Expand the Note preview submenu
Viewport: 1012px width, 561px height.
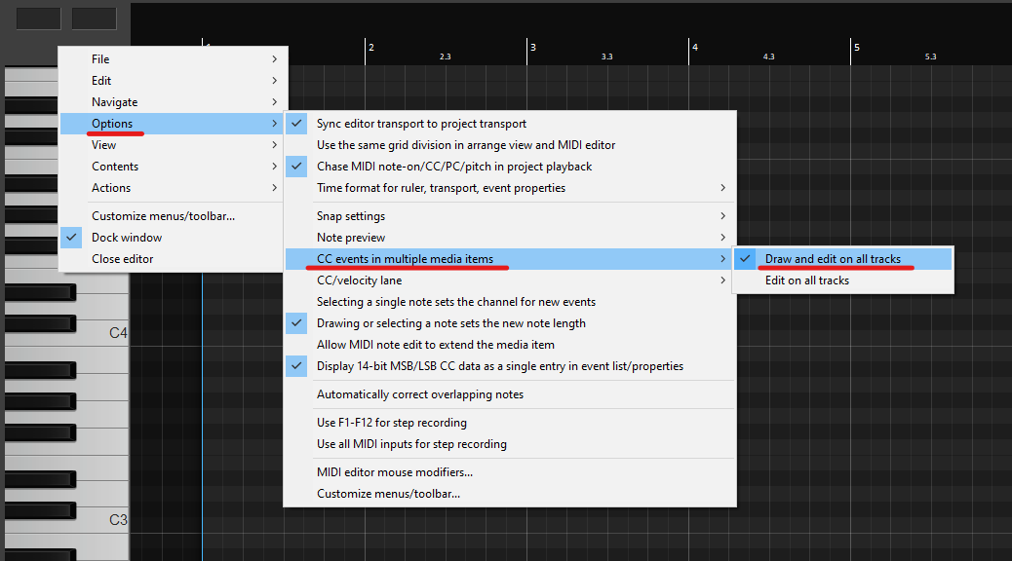(x=510, y=238)
